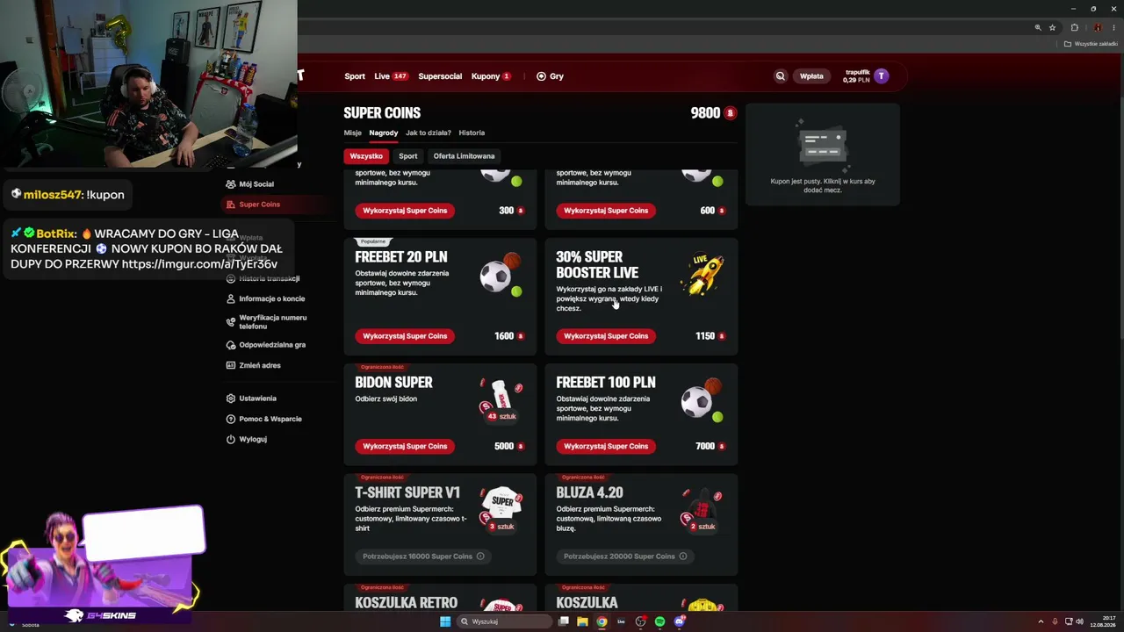Viewport: 1124px width, 632px height.
Task: Click the coin icon beside 9800 balance
Action: click(730, 113)
